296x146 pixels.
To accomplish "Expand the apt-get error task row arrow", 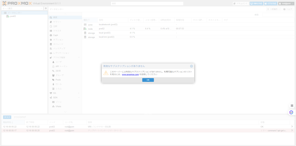I will [x=292, y=130].
